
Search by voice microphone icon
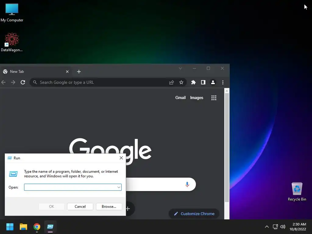tap(187, 184)
